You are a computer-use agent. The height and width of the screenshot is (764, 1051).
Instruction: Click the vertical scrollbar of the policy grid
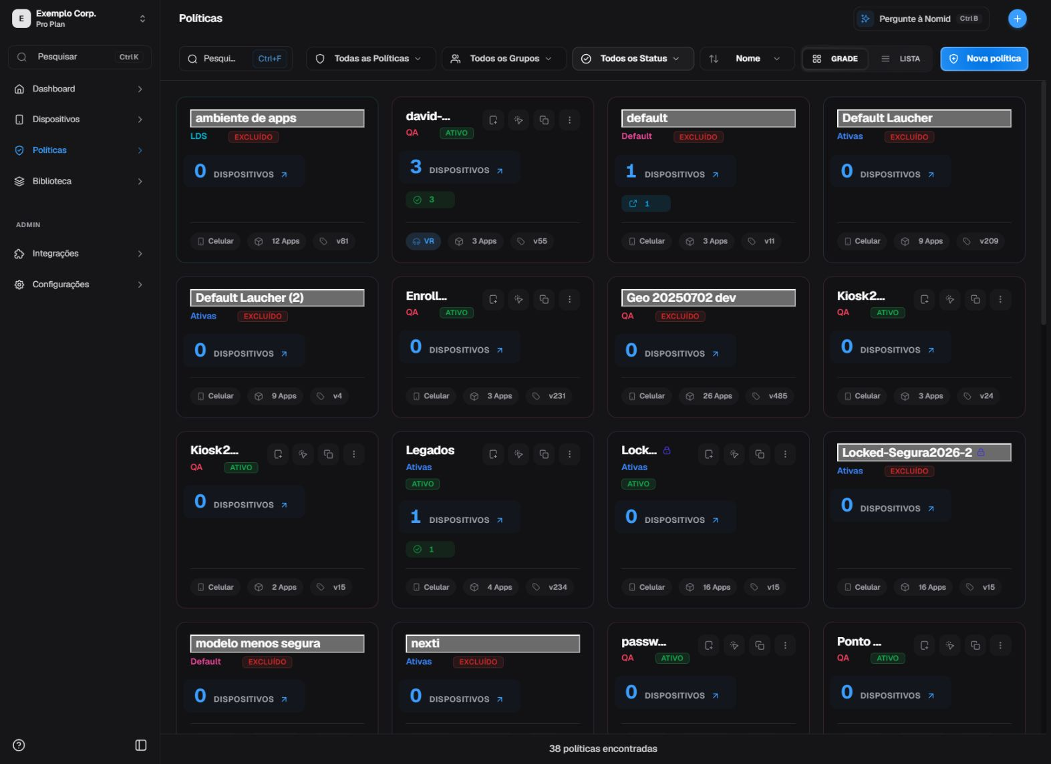(x=1044, y=203)
